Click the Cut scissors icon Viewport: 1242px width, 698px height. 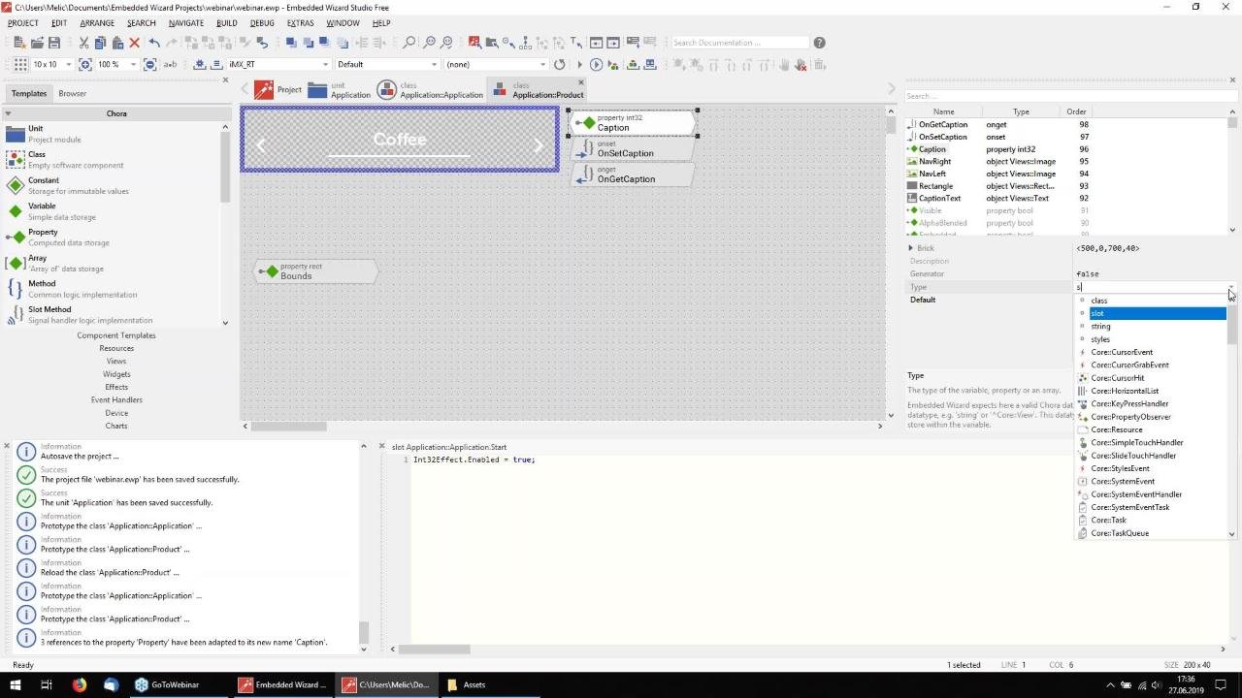point(83,43)
